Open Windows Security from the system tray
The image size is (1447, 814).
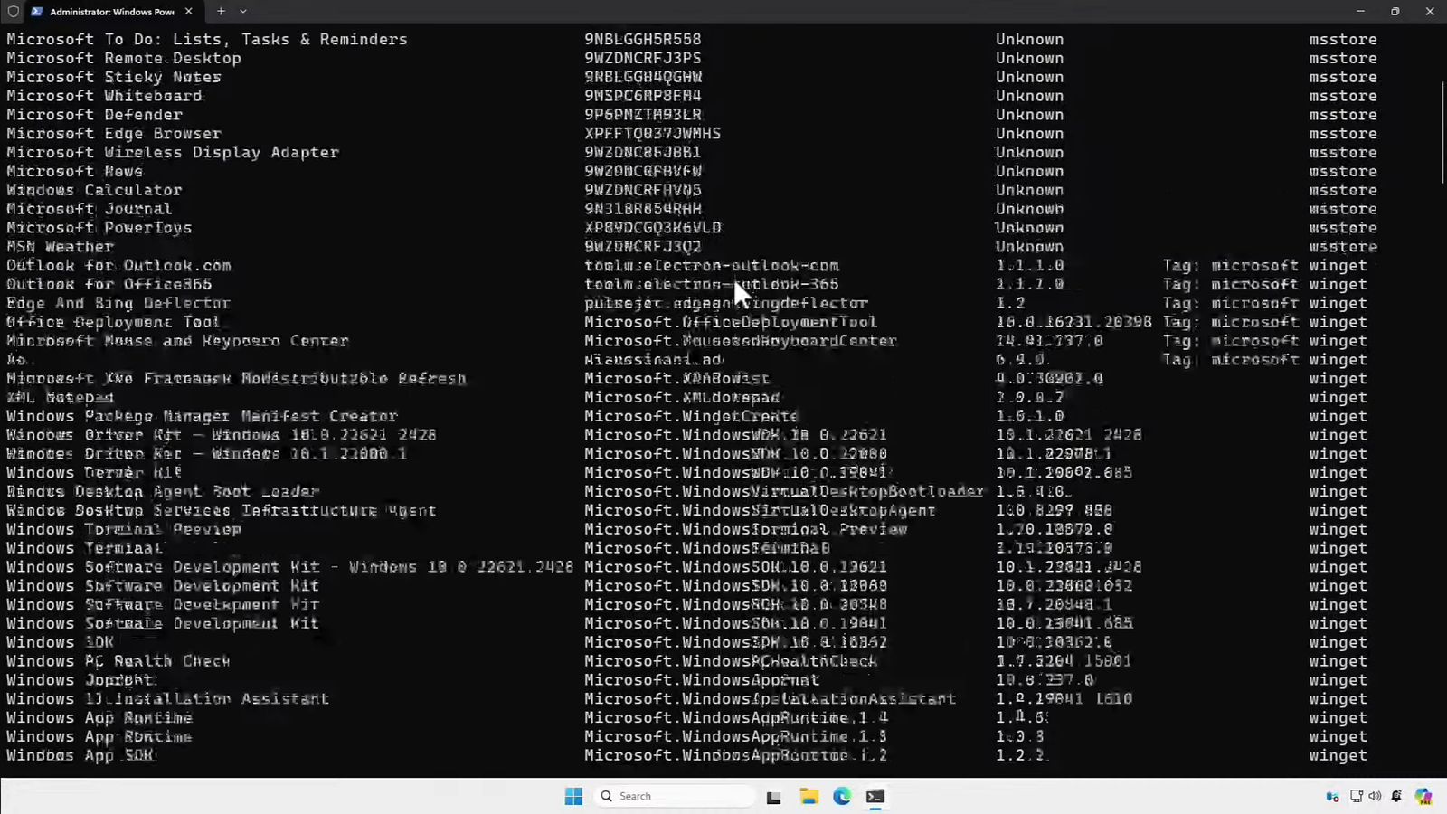1332,797
